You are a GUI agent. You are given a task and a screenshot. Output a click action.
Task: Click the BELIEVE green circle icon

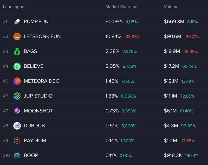coord(17,66)
